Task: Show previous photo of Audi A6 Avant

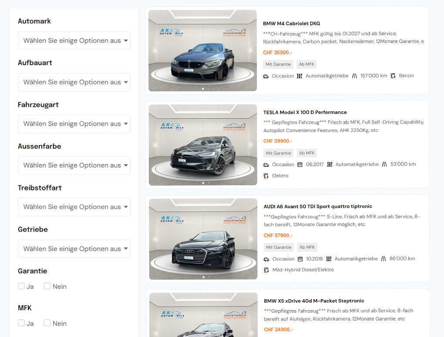Action: click(155, 239)
